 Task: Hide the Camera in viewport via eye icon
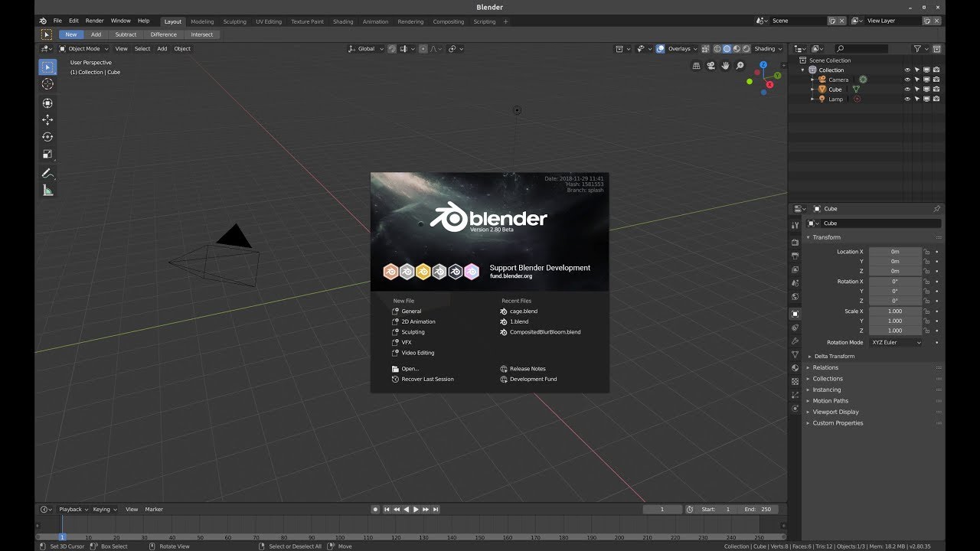[x=907, y=80]
